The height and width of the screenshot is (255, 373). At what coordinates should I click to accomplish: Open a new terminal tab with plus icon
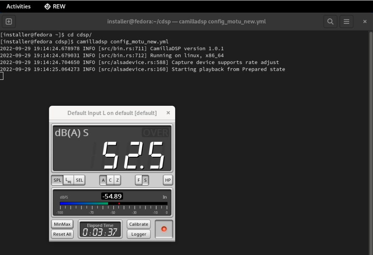coord(9,22)
